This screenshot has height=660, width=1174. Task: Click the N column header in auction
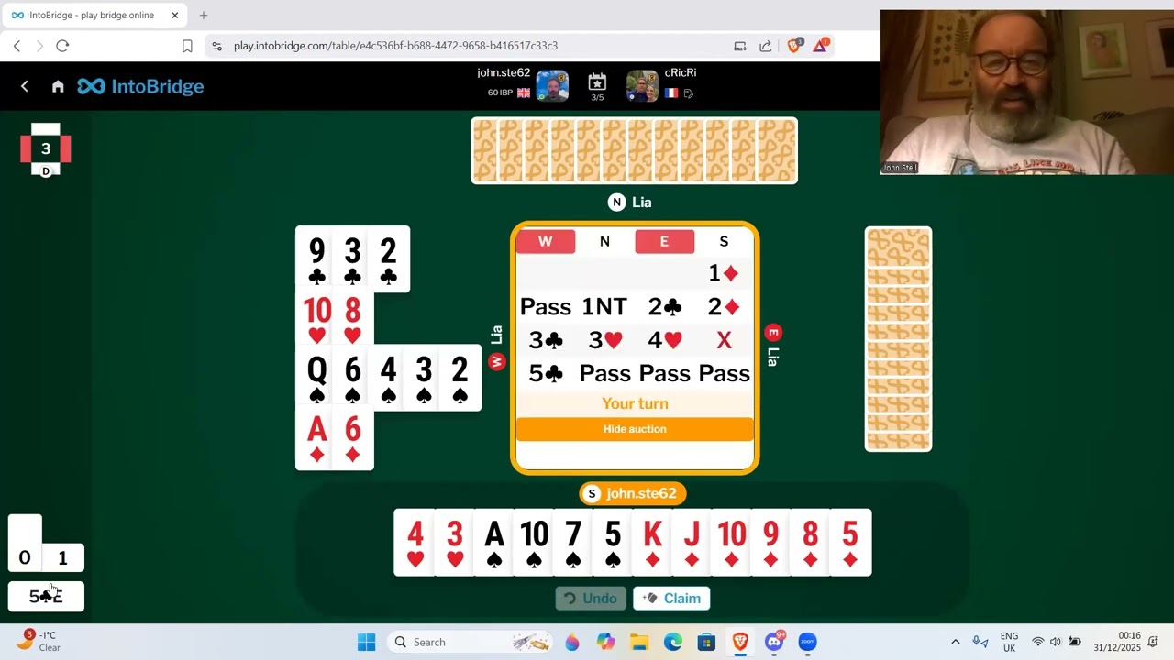click(x=604, y=241)
